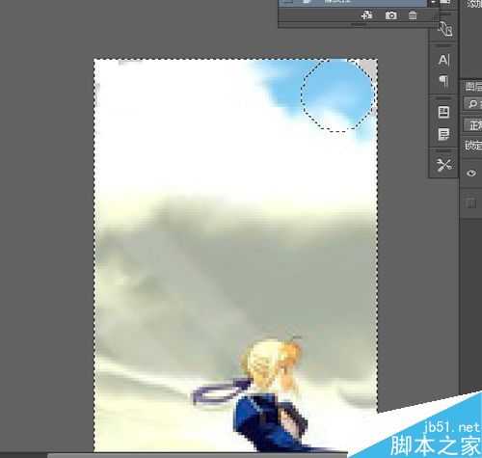Click the history panel scroll arrow
This screenshot has height=458, width=482.
point(433,3)
